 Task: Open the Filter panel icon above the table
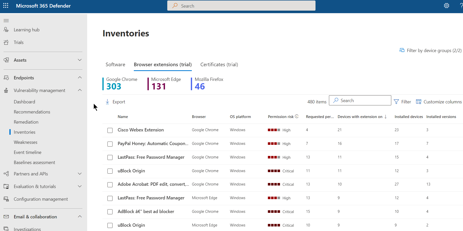[x=397, y=102]
